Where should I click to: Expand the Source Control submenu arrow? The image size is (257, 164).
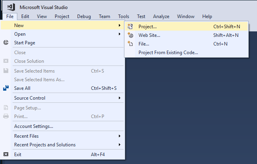pos(120,98)
